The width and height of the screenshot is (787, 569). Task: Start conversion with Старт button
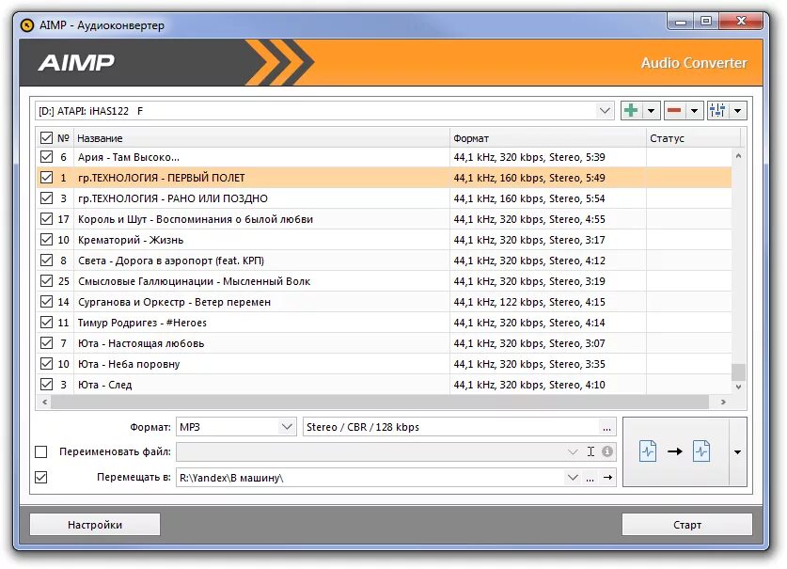pos(687,525)
